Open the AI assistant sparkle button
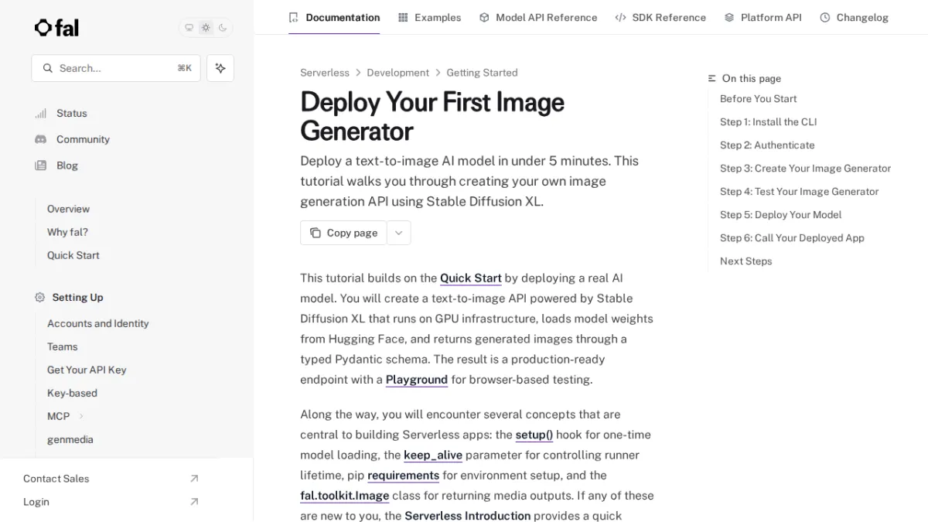 point(220,68)
